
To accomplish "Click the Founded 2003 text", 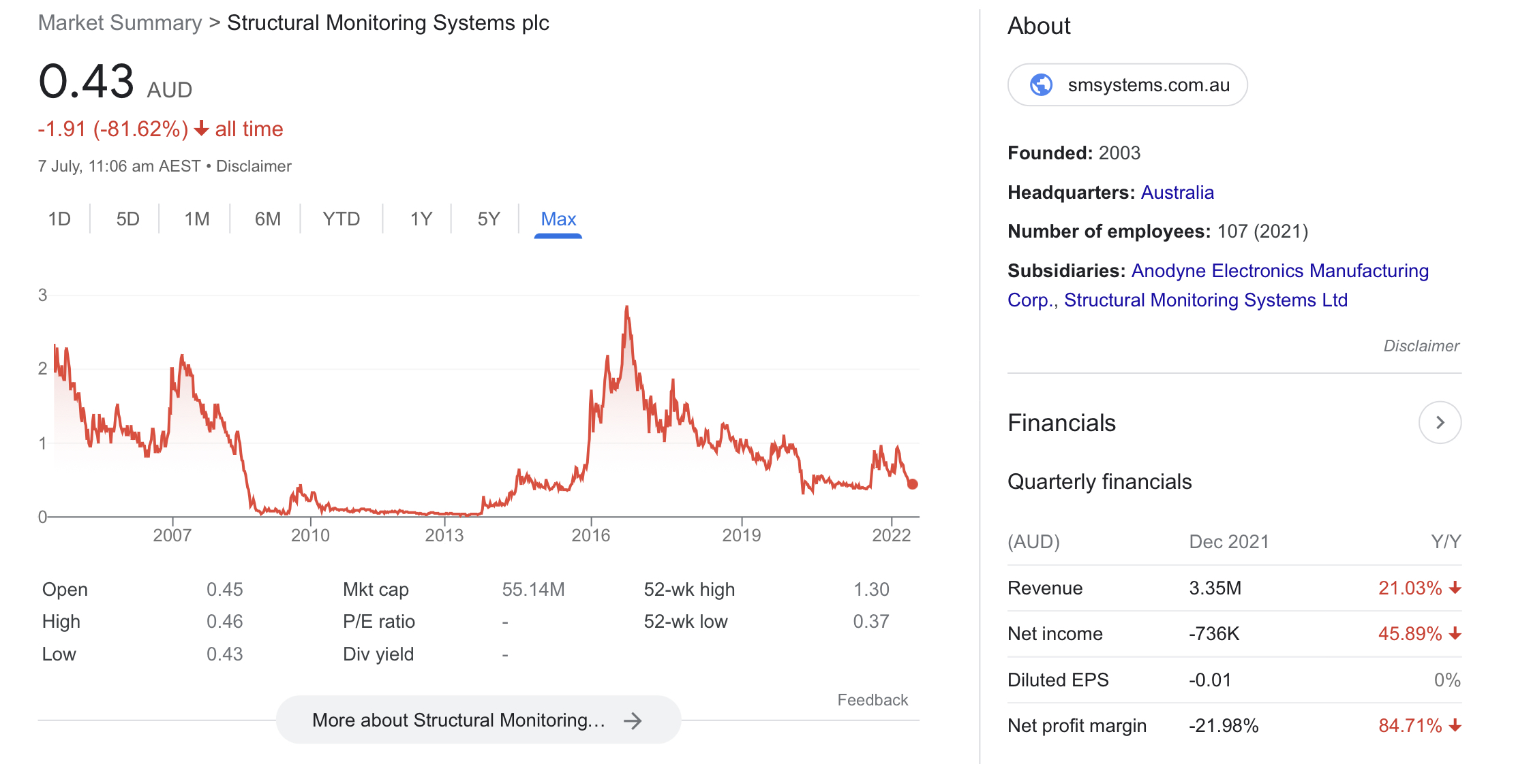I will pos(1074,153).
